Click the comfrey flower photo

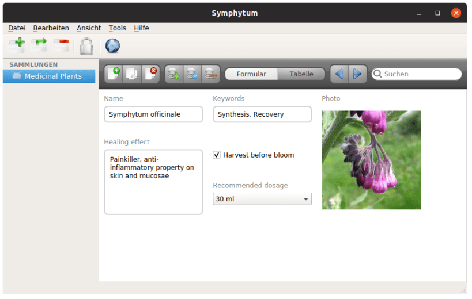tap(371, 160)
